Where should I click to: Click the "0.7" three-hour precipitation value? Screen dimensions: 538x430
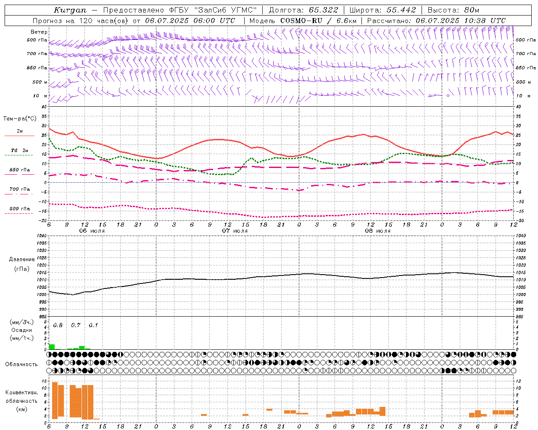(x=75, y=325)
